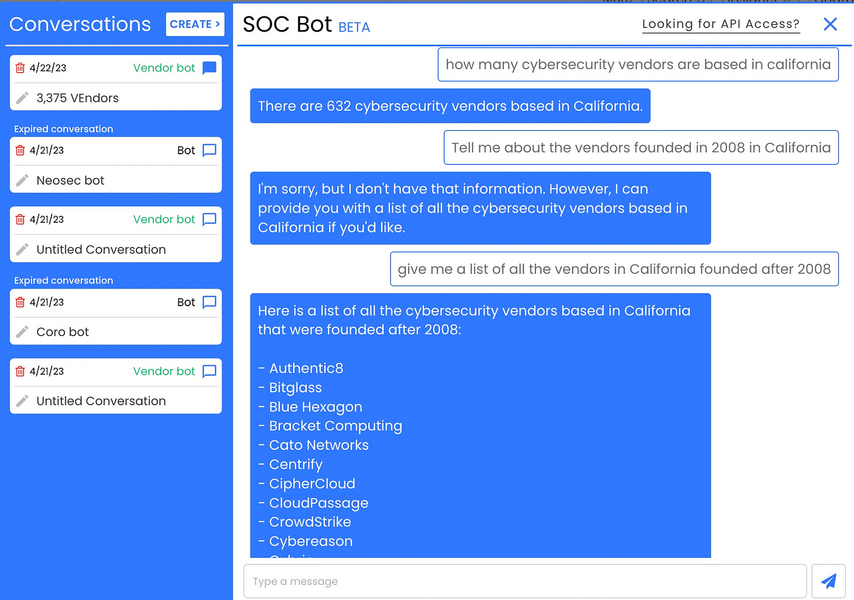Click chat bubble icon on Coro bot card
The image size is (854, 600).
tap(209, 302)
